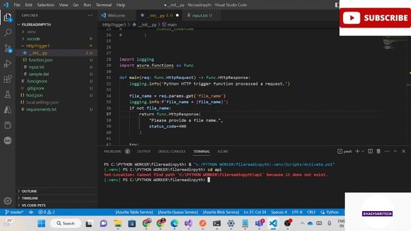Open the Help menu

121,5
